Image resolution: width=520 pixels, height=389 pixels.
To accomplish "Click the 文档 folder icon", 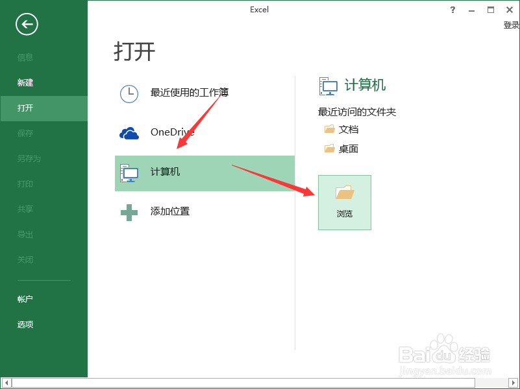I will (x=328, y=129).
